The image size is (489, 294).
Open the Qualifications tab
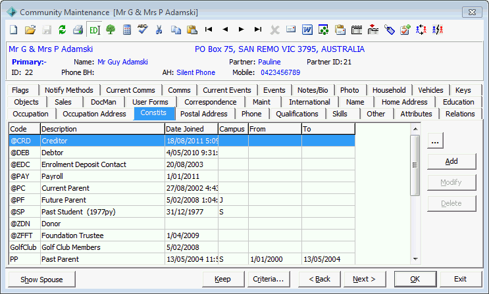pos(297,114)
